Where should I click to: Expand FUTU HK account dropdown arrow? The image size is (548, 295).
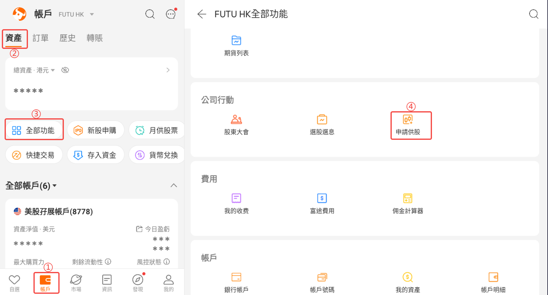coord(92,14)
